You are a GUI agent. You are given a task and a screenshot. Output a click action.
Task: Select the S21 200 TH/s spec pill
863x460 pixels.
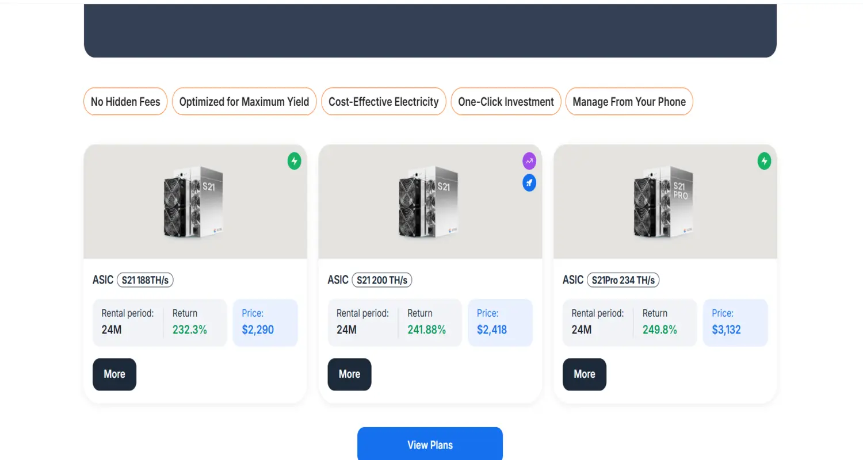click(382, 280)
